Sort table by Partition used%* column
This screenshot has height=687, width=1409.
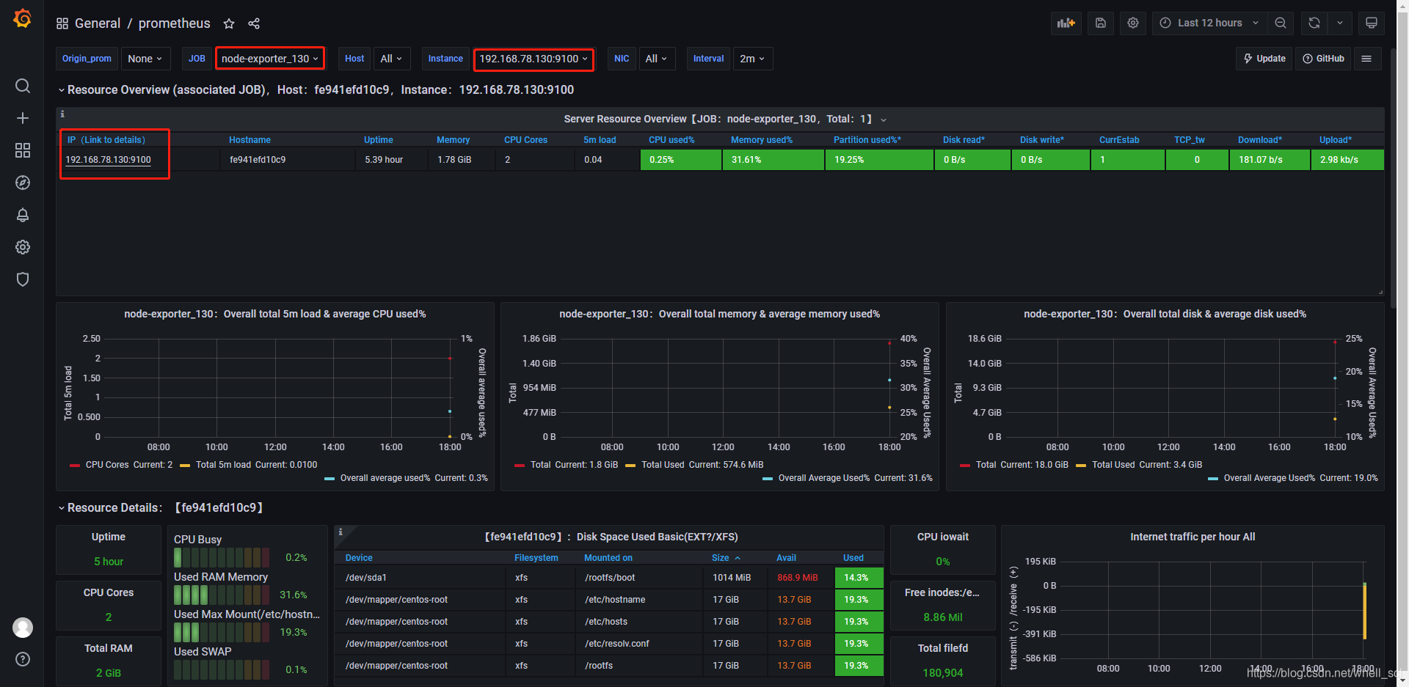tap(867, 140)
